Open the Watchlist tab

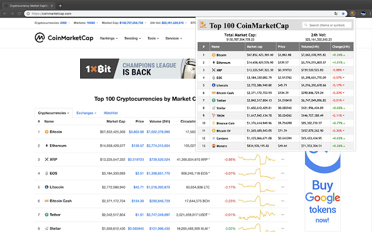tap(110, 113)
